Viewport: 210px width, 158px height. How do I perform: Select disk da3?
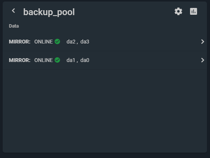click(85, 42)
